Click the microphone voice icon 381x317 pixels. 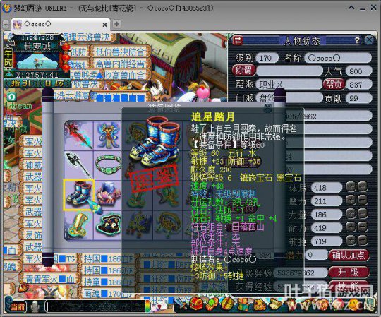coord(35,307)
